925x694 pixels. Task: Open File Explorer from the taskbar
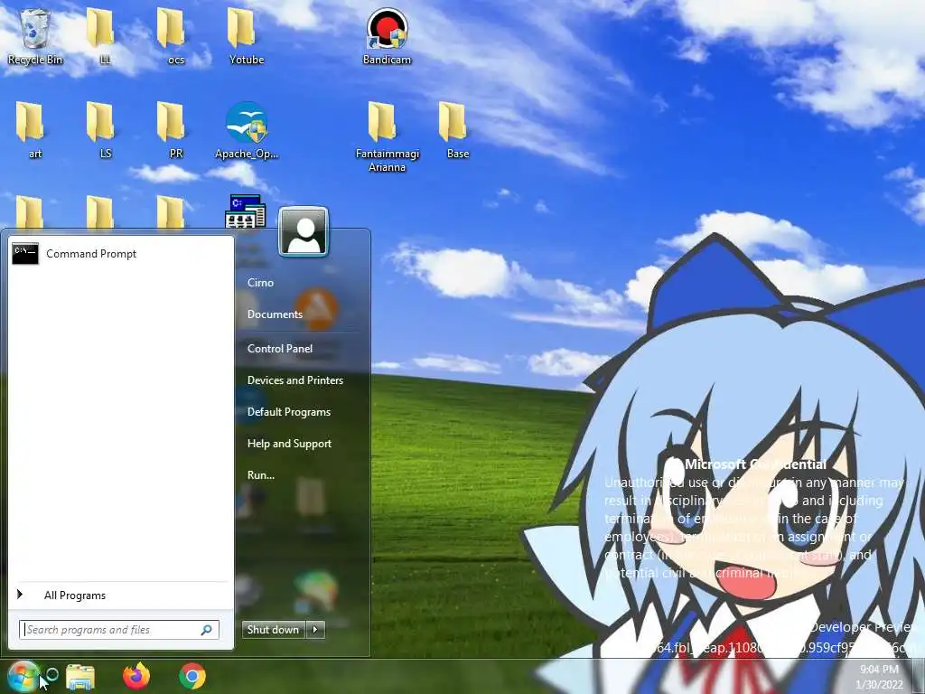(80, 676)
